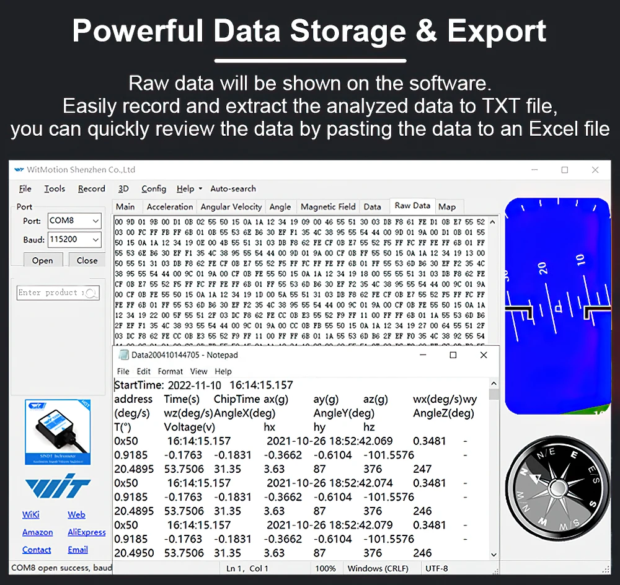Screen dimensions: 620x585
Task: Expand the Help menu dropdown arrow
Action: click(x=200, y=188)
